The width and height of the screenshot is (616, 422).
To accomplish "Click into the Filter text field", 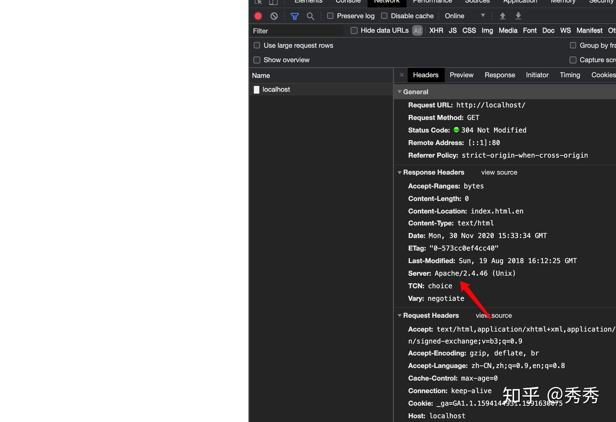I will click(296, 31).
